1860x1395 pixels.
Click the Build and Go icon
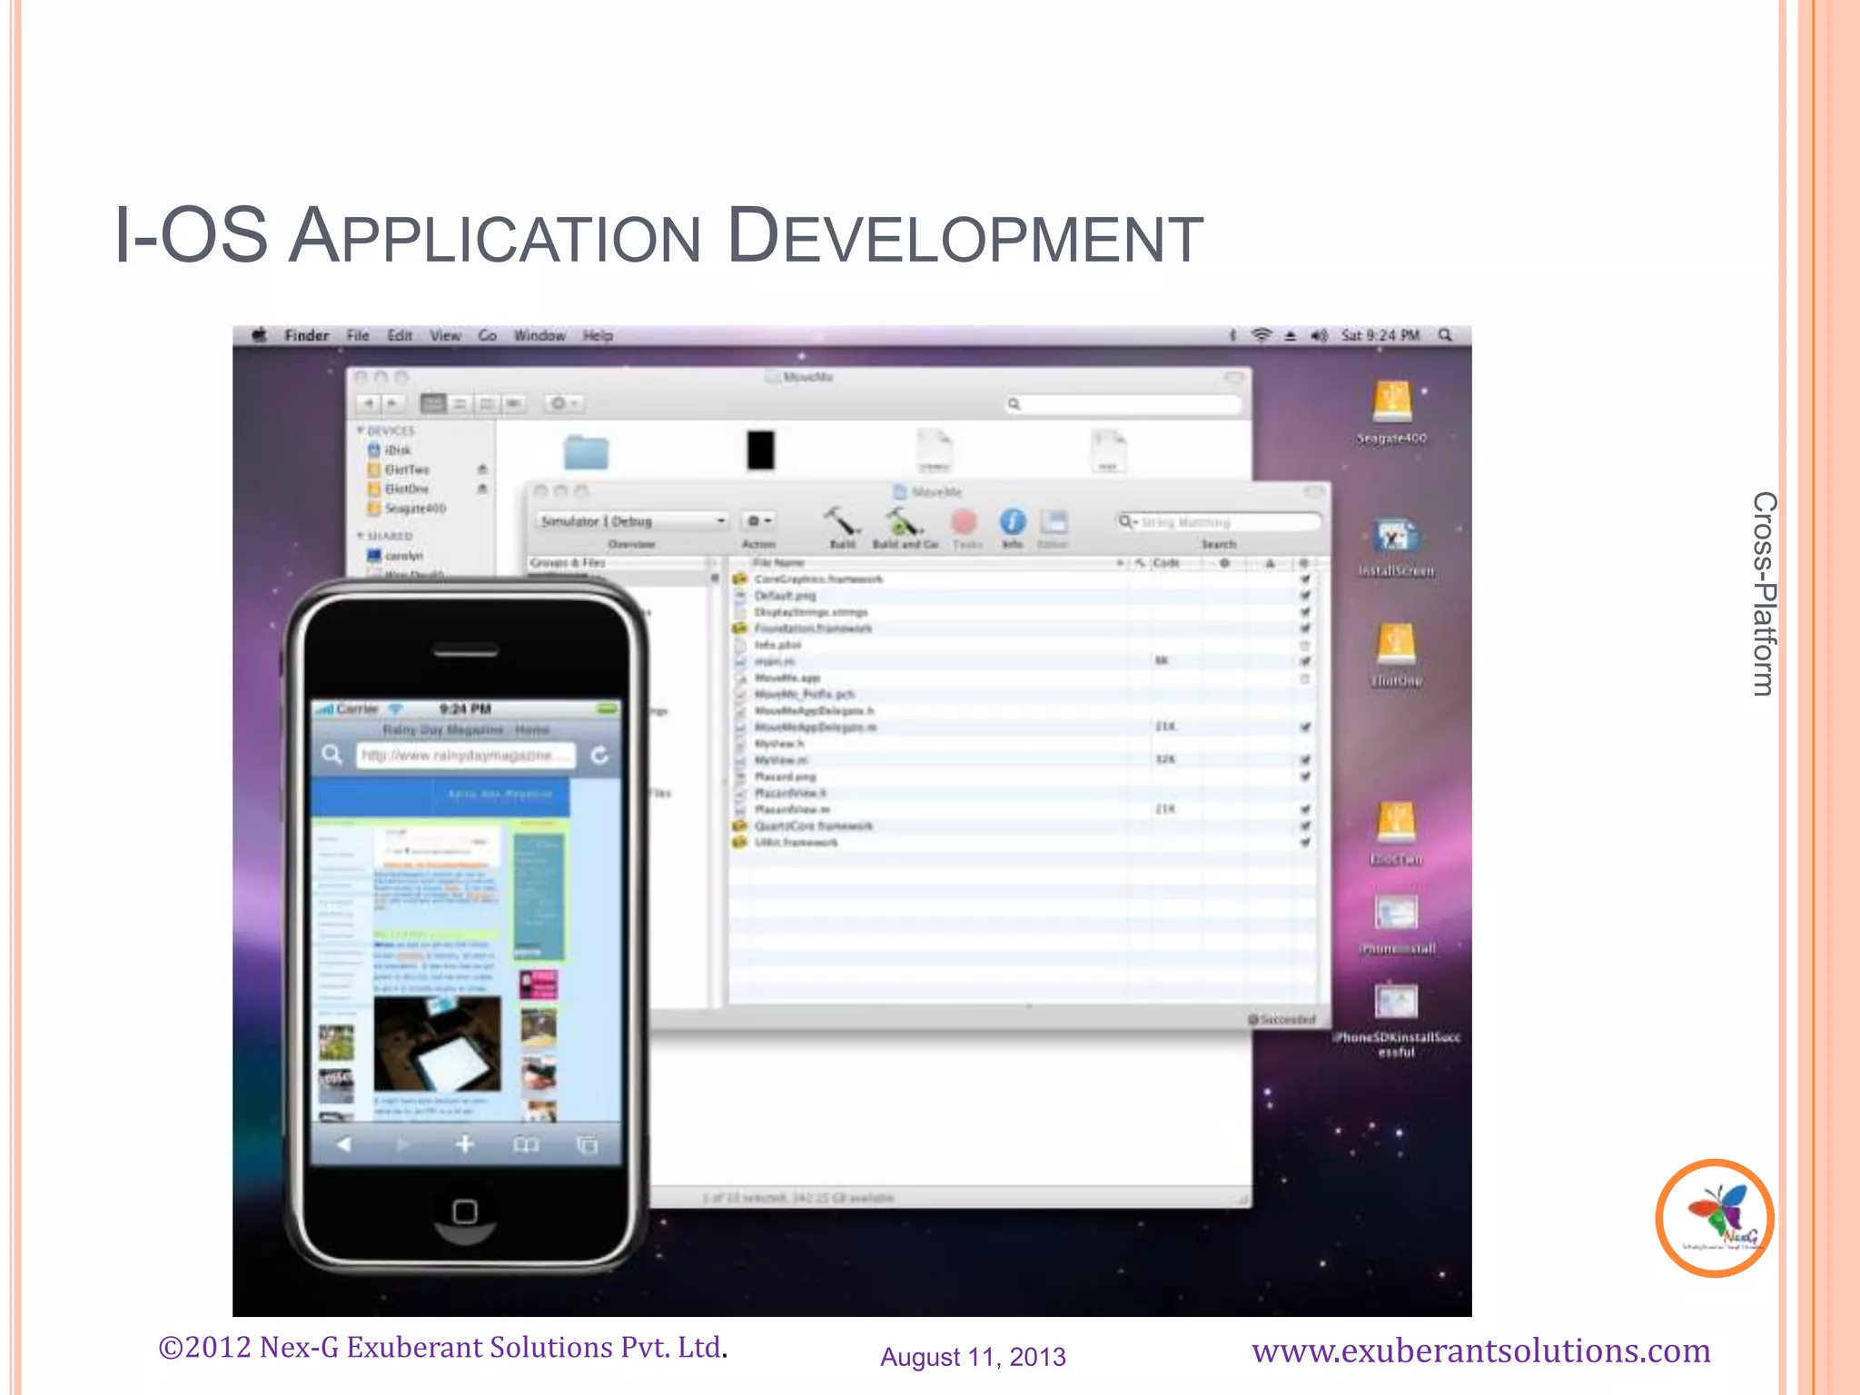904,521
